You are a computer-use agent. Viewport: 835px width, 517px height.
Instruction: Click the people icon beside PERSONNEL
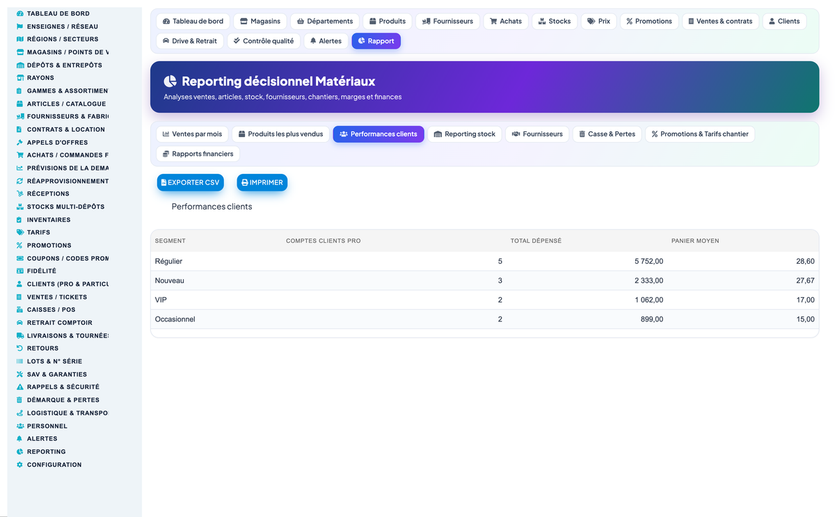click(20, 426)
